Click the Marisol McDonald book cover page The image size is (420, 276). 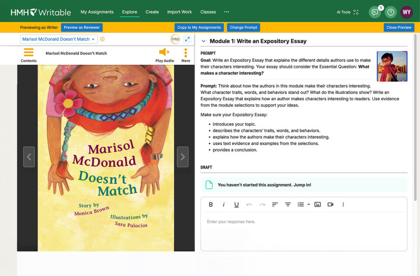pyautogui.click(x=106, y=158)
